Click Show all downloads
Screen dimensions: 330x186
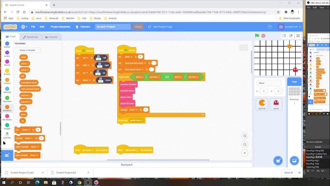[288, 172]
